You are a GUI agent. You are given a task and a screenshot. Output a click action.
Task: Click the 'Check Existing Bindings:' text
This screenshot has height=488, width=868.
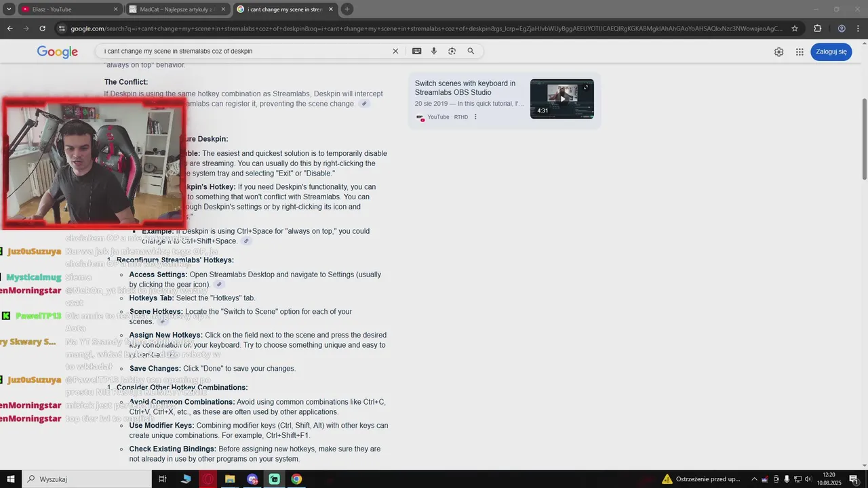click(x=173, y=449)
